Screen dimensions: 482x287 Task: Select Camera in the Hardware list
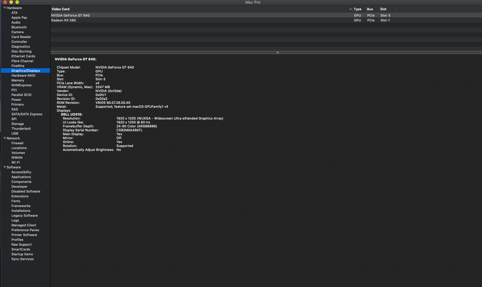(x=18, y=32)
